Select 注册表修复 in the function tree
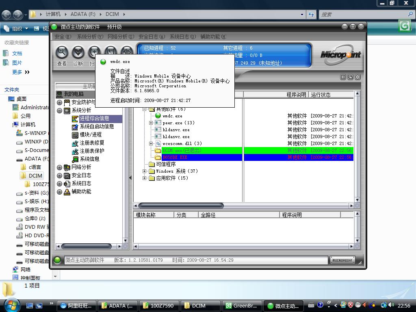The width and height of the screenshot is (416, 312). 92,143
